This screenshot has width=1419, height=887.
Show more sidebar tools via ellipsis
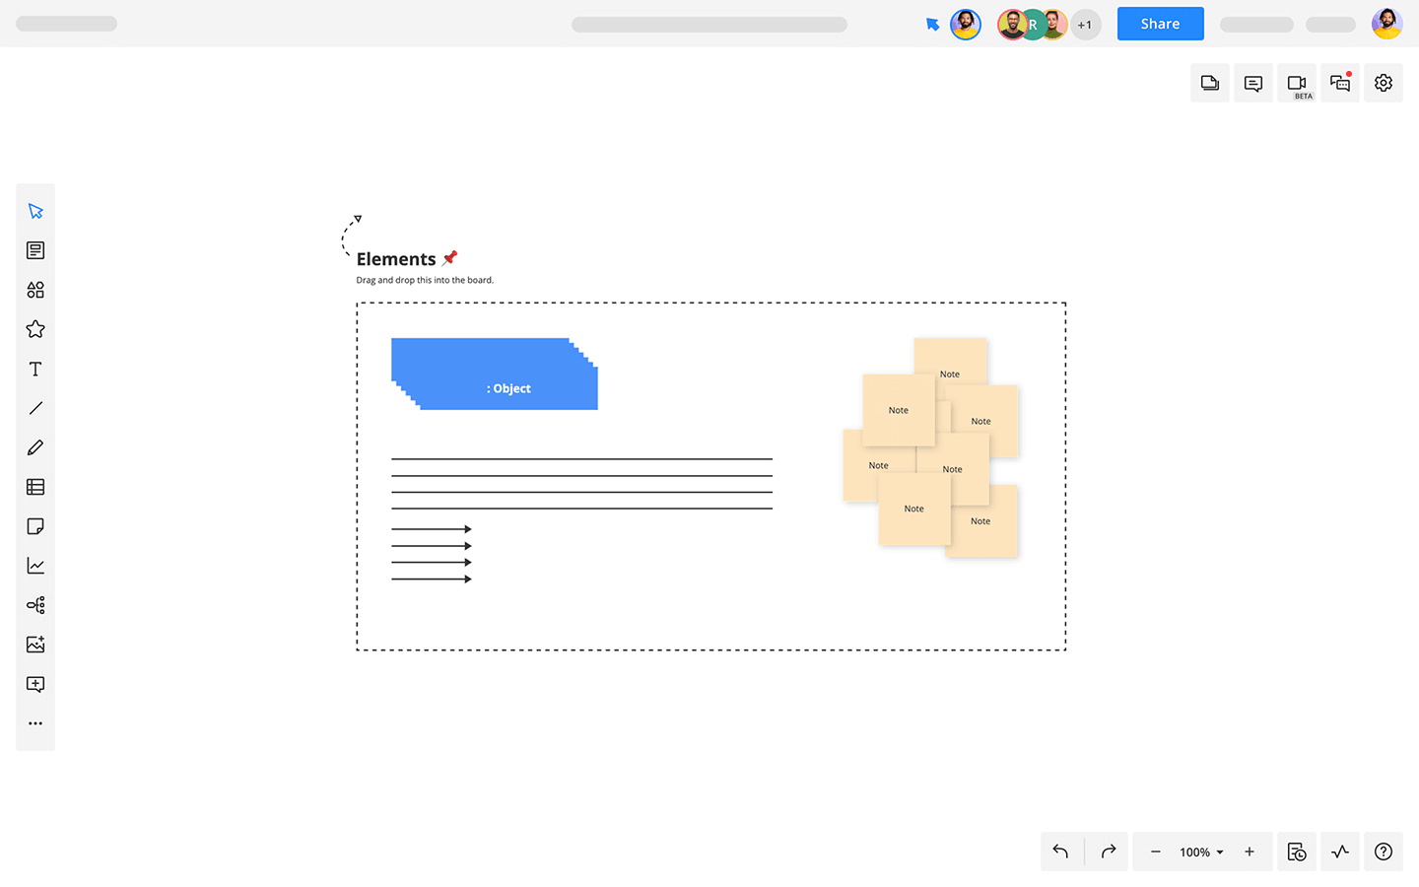[x=35, y=723]
